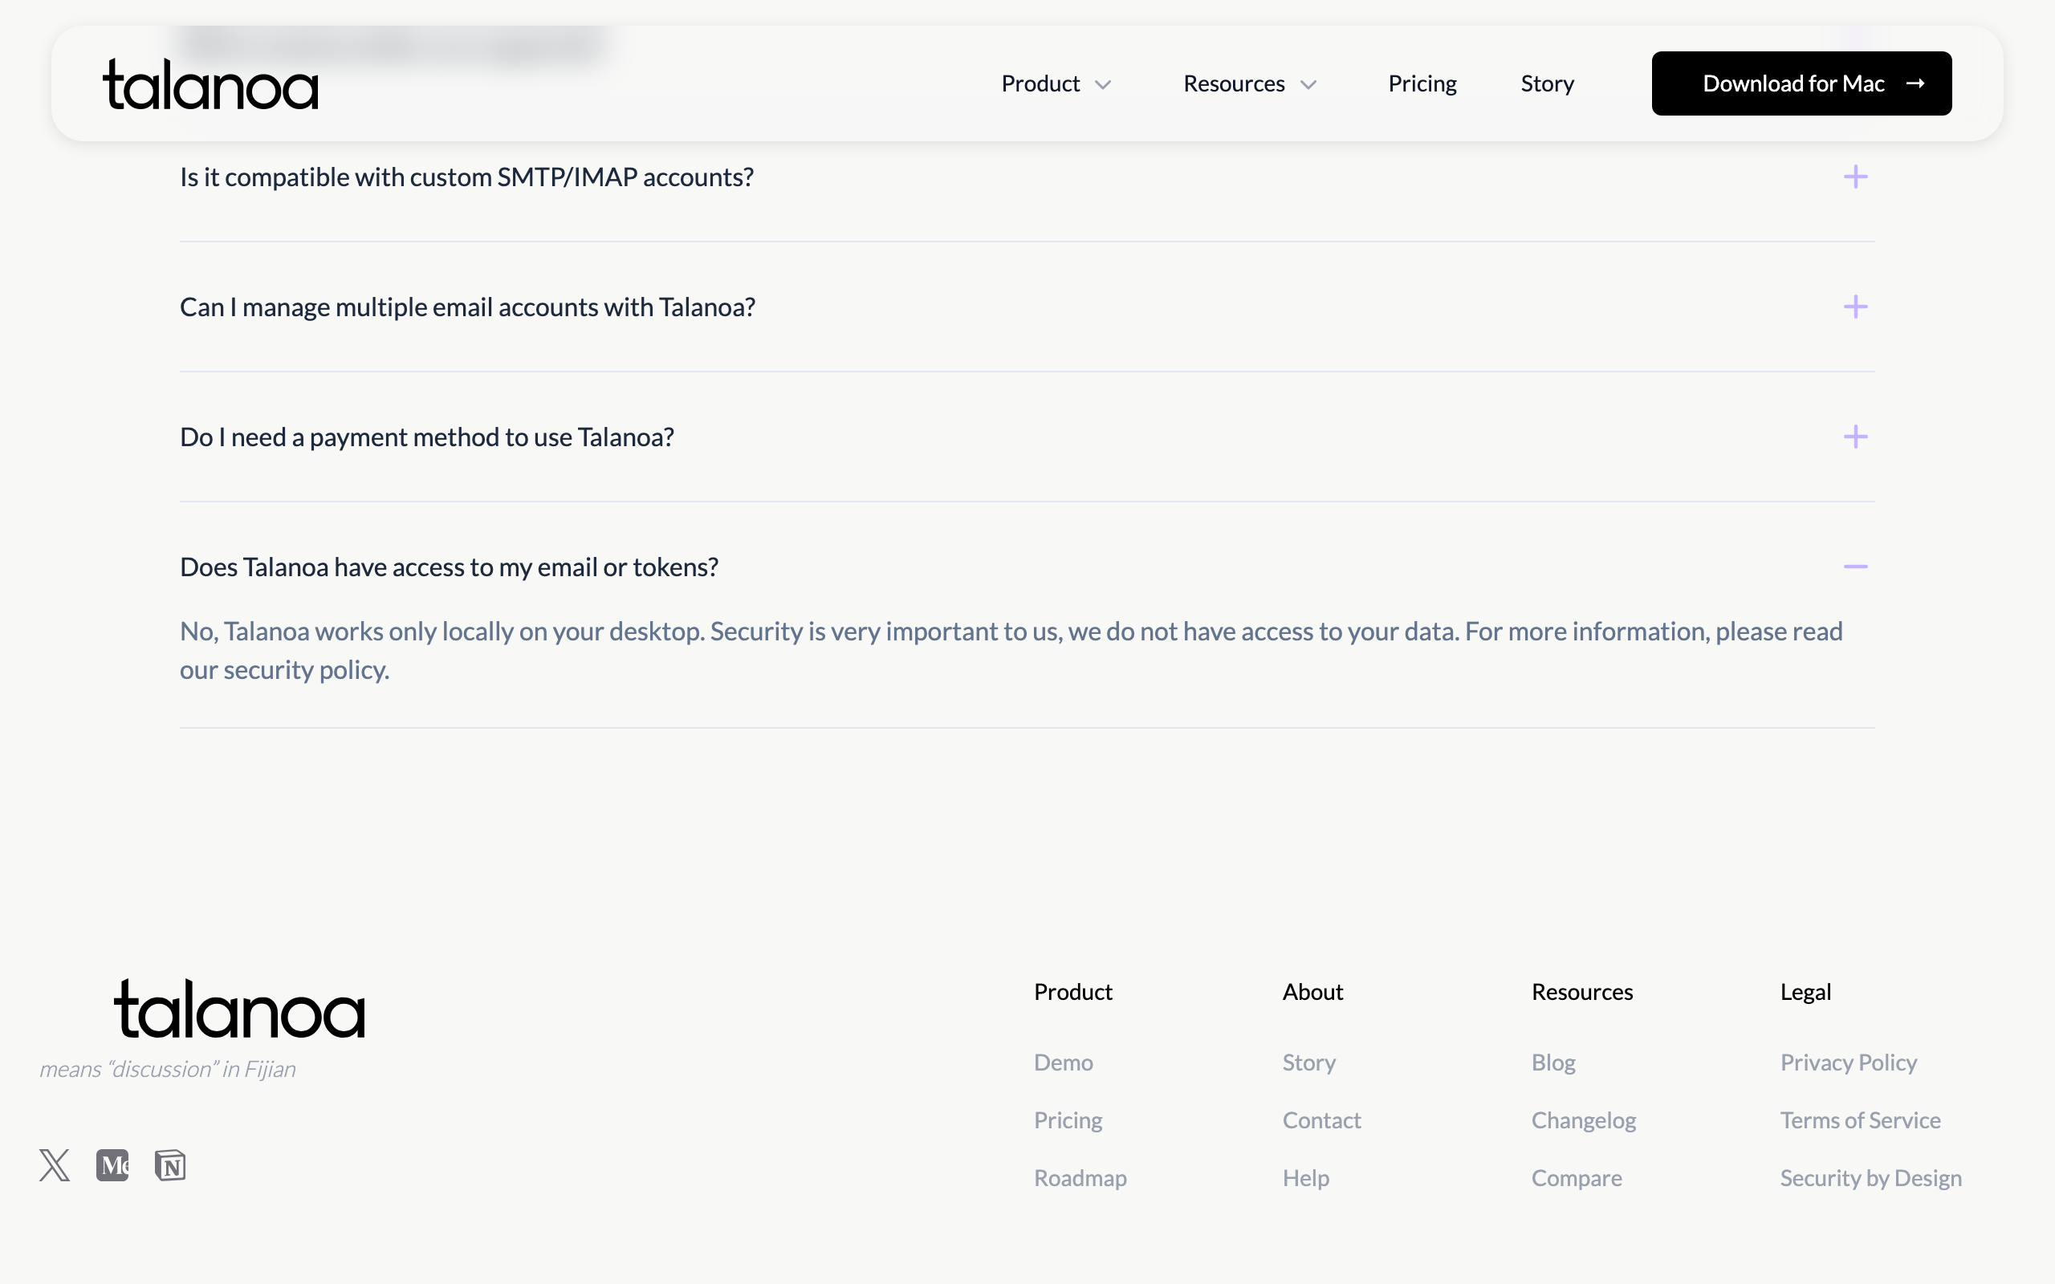The width and height of the screenshot is (2055, 1284).
Task: Open the Demo footer link
Action: click(1063, 1063)
